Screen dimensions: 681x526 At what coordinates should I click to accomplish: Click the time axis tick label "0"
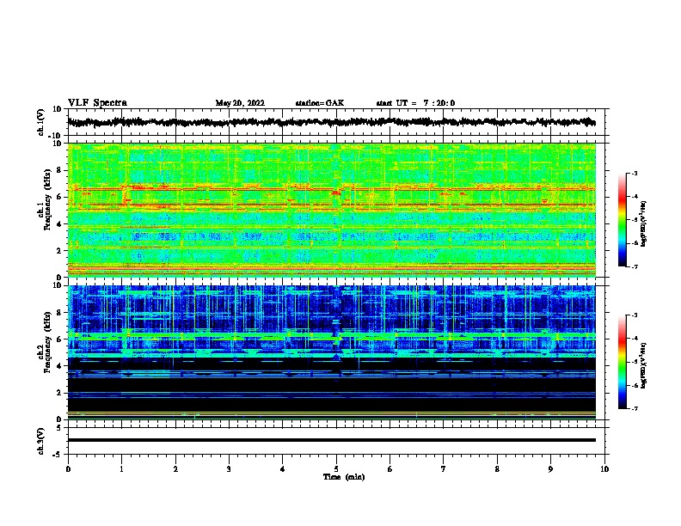pyautogui.click(x=68, y=469)
